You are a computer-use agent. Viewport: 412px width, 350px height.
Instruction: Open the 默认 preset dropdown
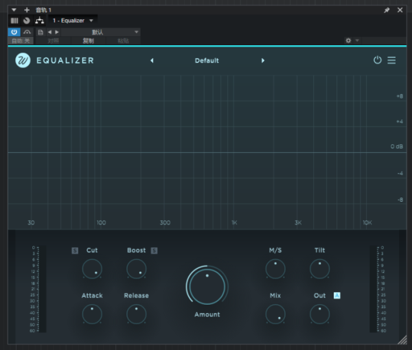pos(101,32)
